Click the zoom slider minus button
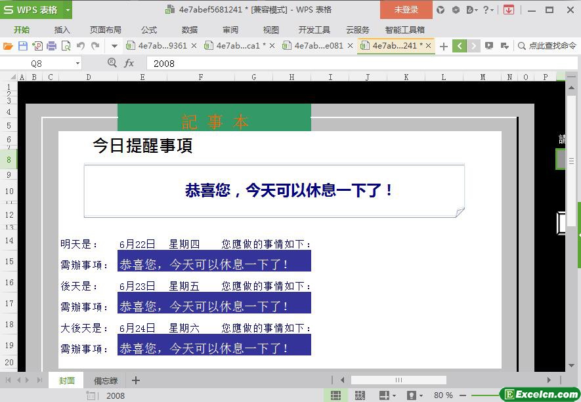Viewport: 581px width, 402px height. (463, 395)
